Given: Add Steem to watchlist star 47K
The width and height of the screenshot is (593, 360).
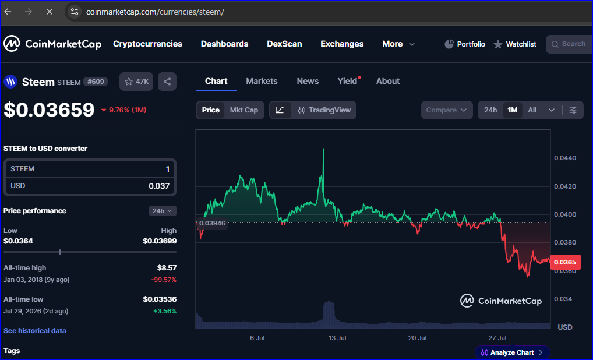Looking at the screenshot, I should [136, 82].
